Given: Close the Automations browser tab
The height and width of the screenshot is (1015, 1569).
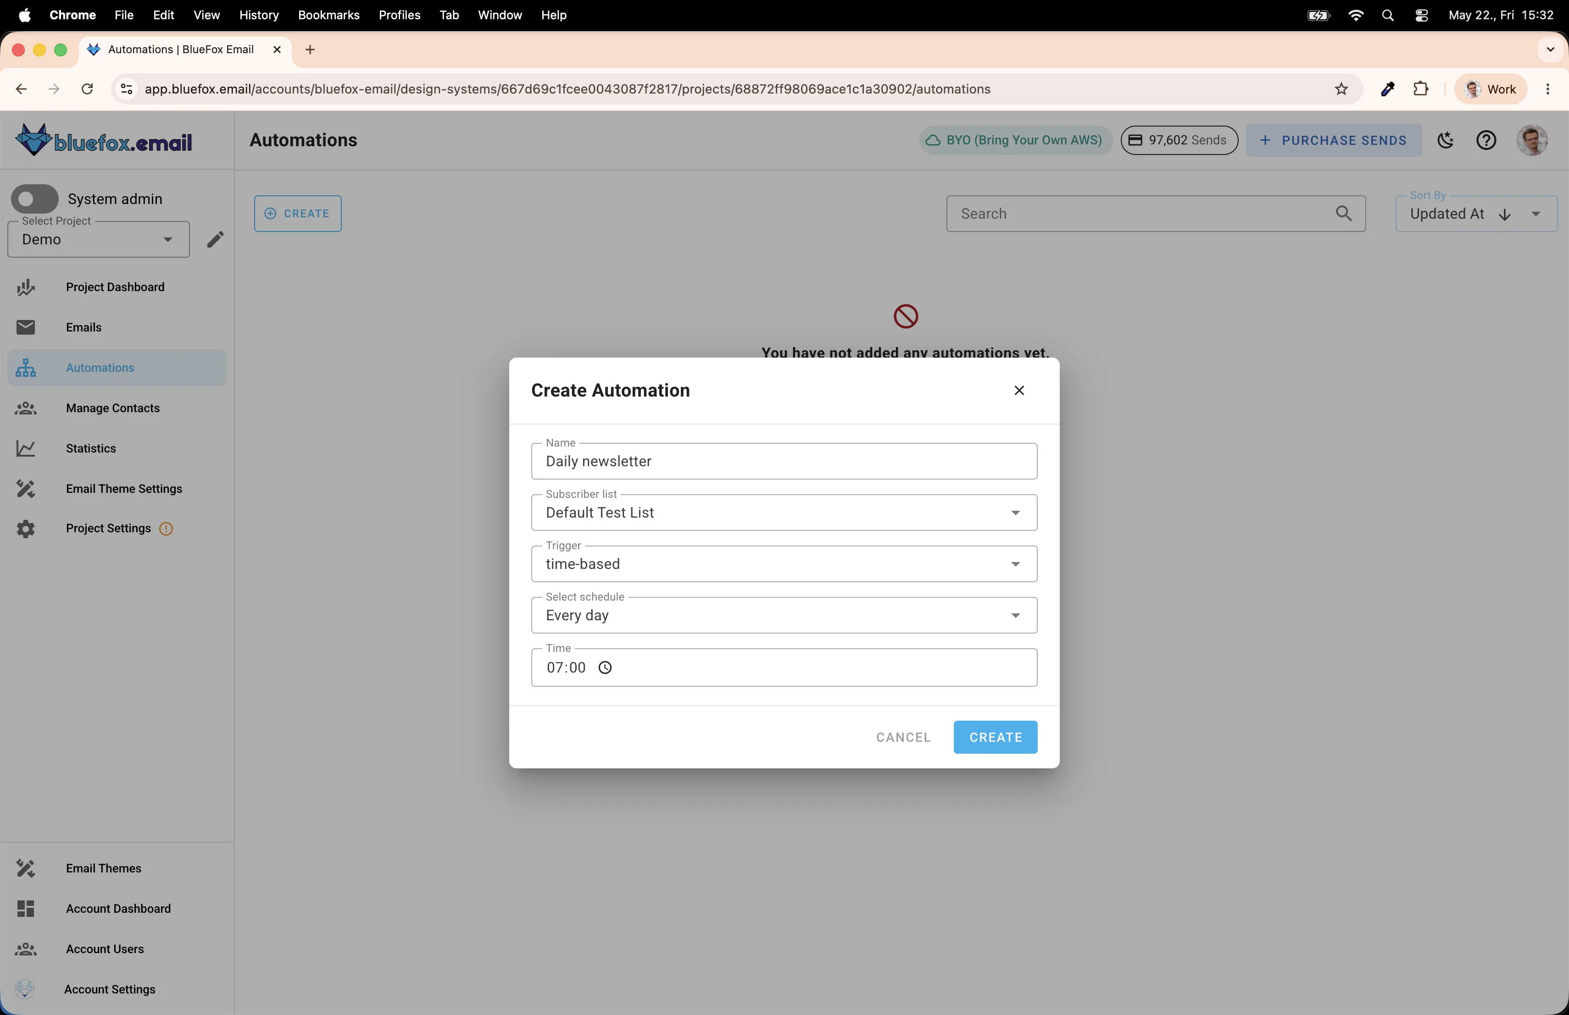Looking at the screenshot, I should coord(277,50).
